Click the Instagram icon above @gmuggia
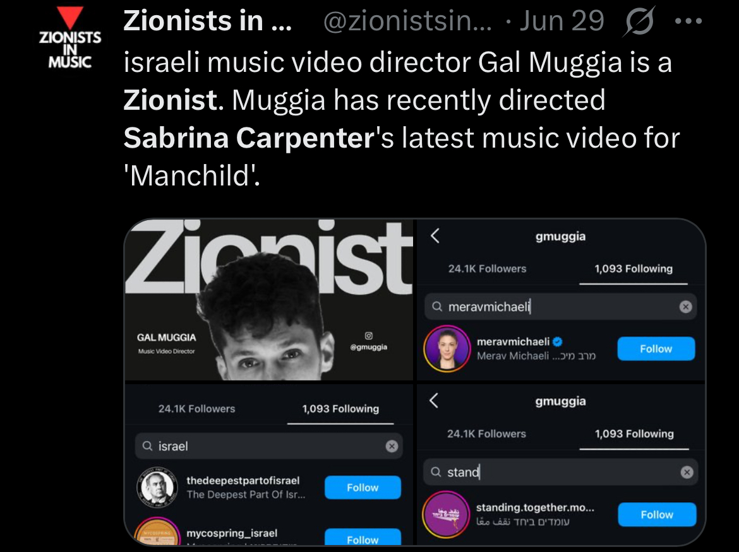Viewport: 739px width, 552px height. (369, 336)
